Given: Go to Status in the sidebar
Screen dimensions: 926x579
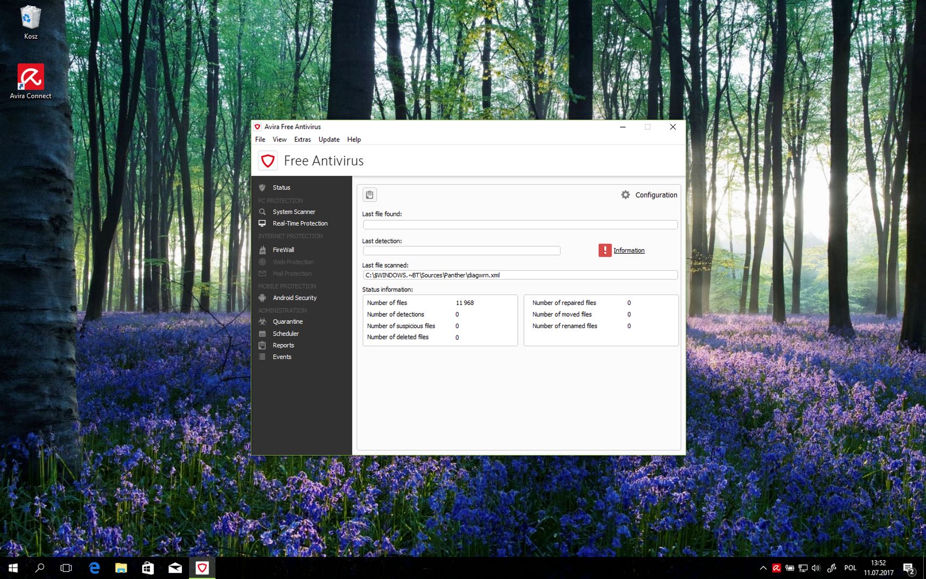Looking at the screenshot, I should coord(282,187).
